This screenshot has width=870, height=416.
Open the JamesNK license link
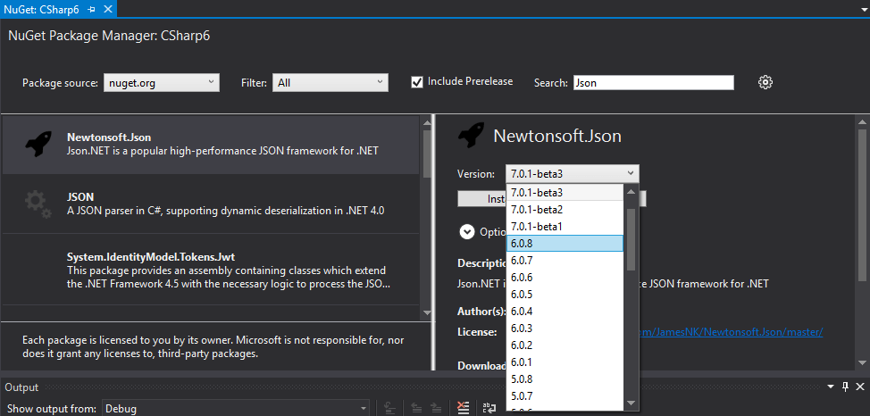(731, 332)
